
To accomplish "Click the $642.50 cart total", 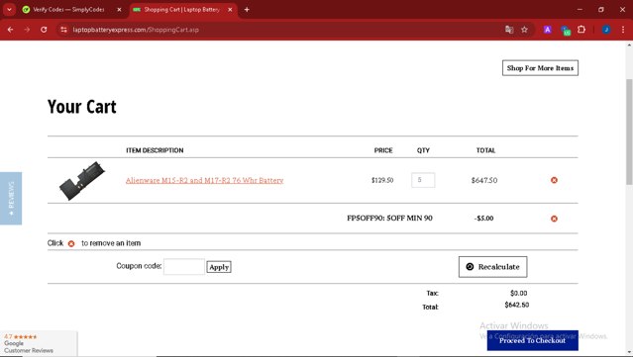I will click(517, 305).
